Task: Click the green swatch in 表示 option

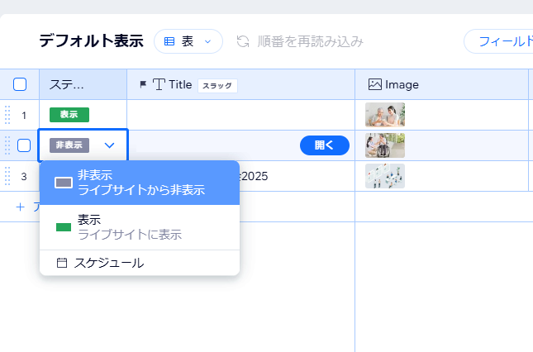Action: point(64,227)
